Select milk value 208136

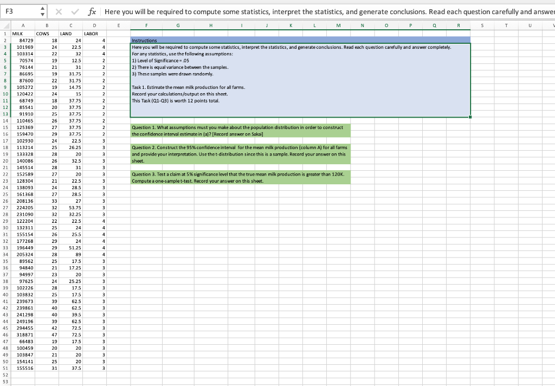[23, 201]
